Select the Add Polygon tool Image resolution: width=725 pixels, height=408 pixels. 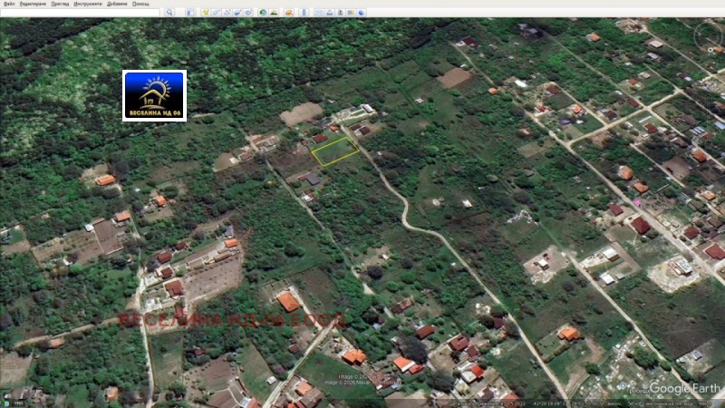[x=217, y=13]
